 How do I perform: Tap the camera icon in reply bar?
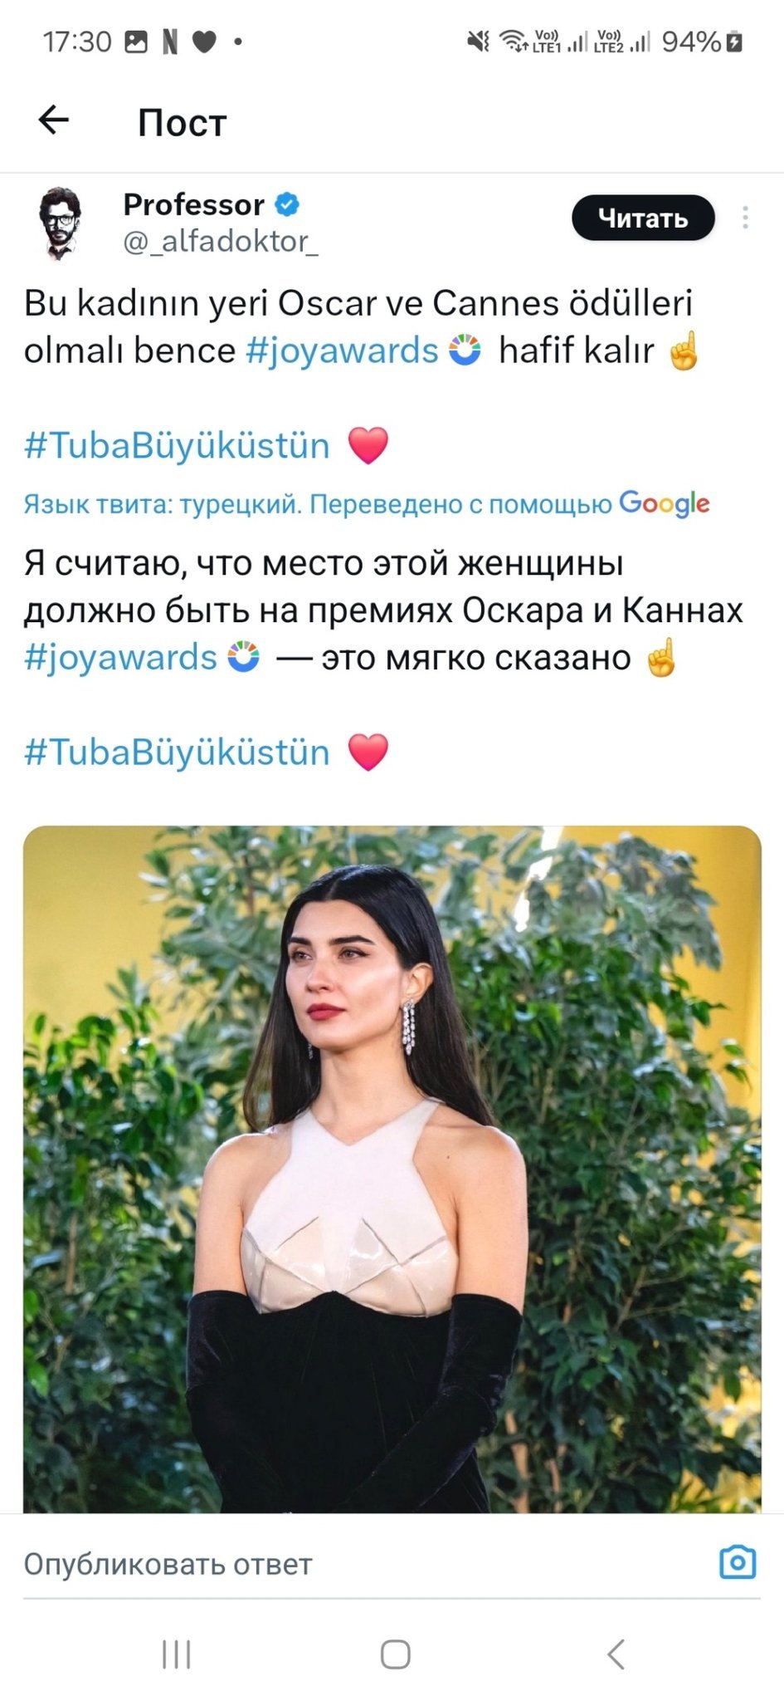tap(737, 1562)
